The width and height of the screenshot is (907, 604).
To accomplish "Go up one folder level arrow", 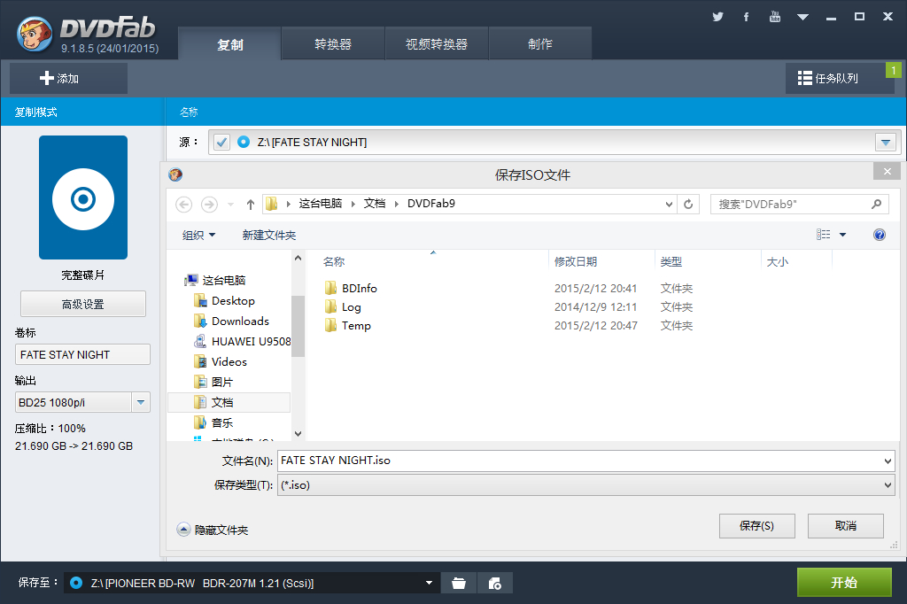I will (x=251, y=205).
